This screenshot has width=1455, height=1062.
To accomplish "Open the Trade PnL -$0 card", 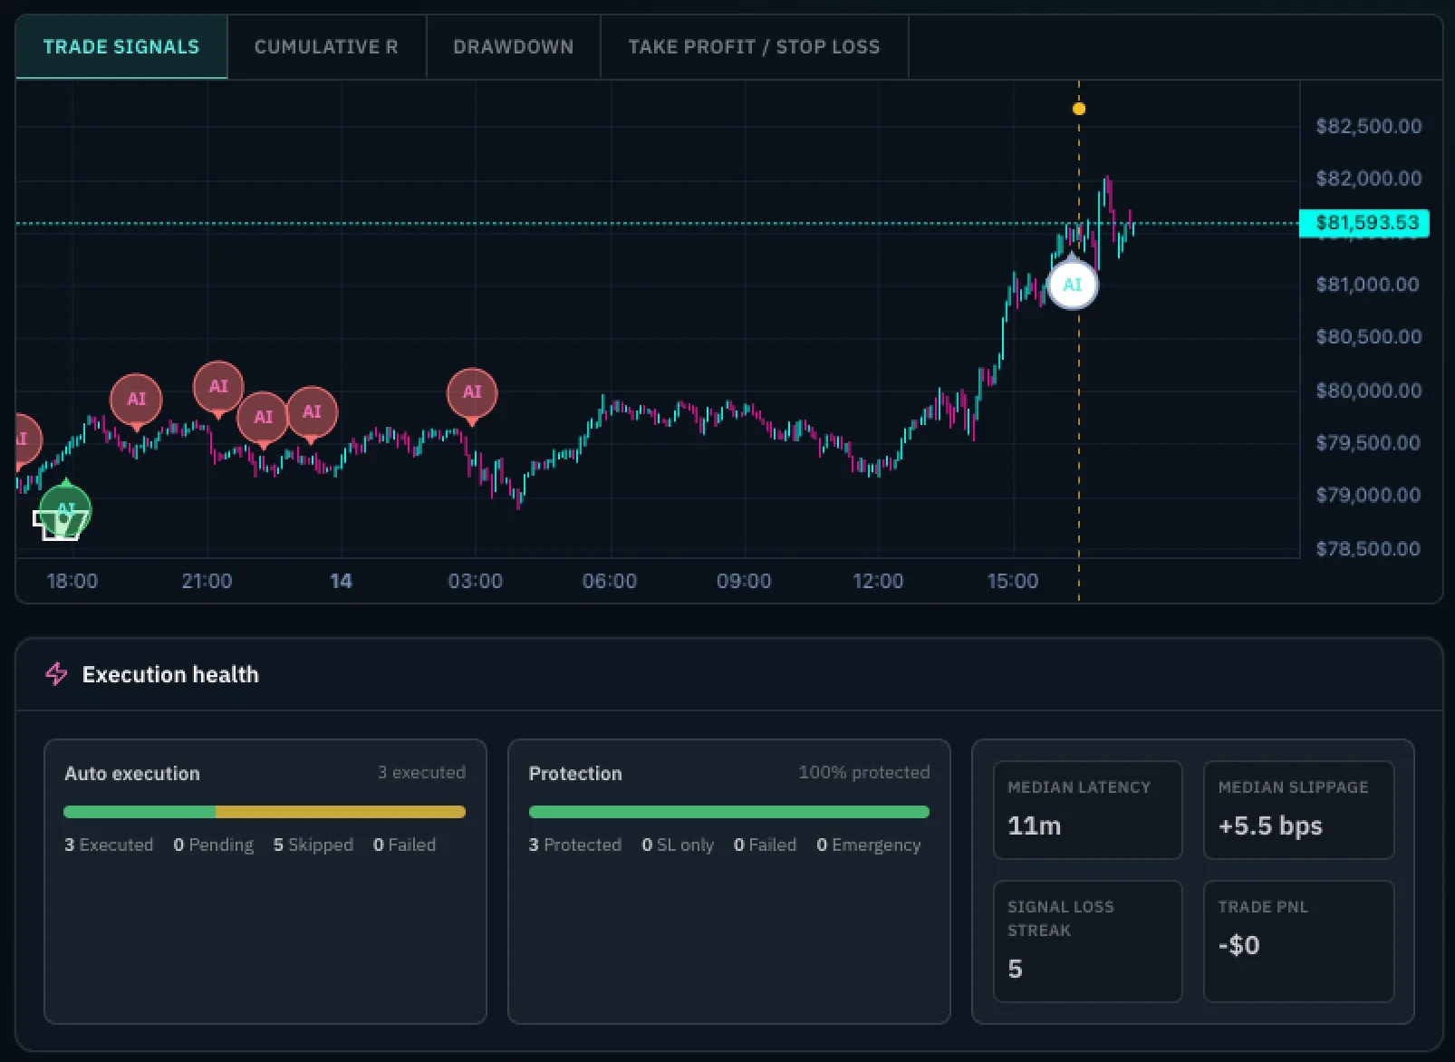I will 1298,941.
